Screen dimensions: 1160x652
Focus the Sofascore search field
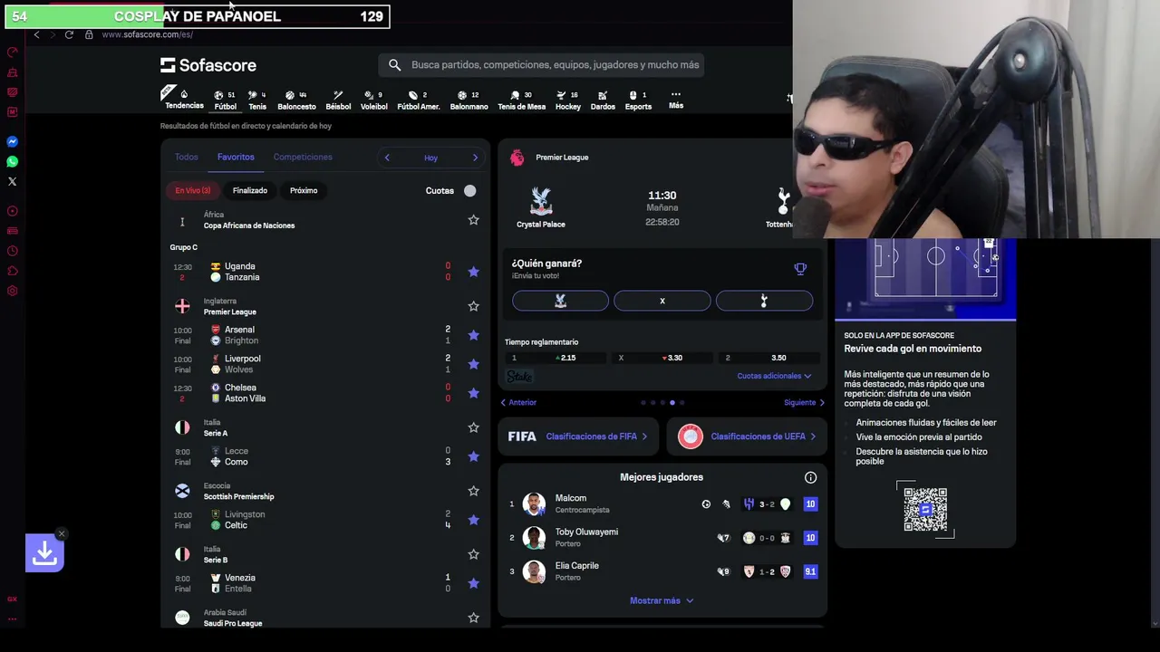[541, 65]
